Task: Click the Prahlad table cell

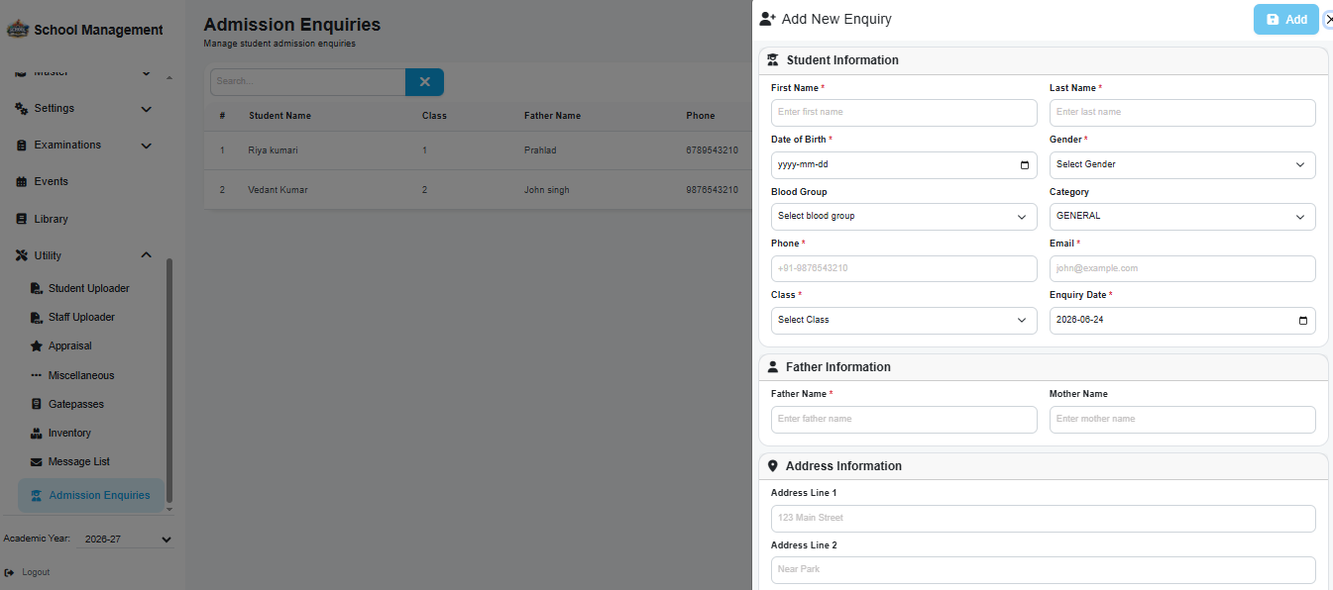Action: [x=540, y=150]
